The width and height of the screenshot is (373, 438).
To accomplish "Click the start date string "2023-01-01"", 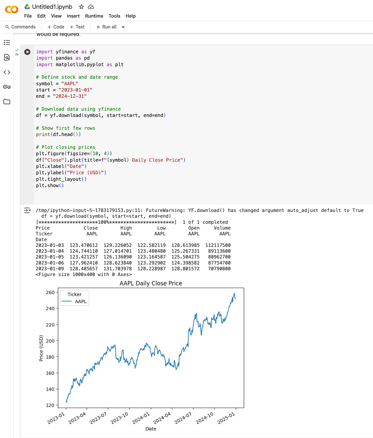I will [76, 90].
